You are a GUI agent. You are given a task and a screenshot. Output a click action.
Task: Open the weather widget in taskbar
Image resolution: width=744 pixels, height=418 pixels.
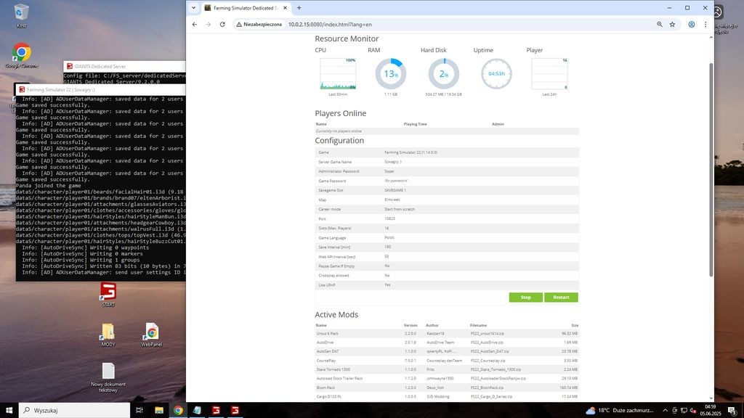[x=619, y=410]
